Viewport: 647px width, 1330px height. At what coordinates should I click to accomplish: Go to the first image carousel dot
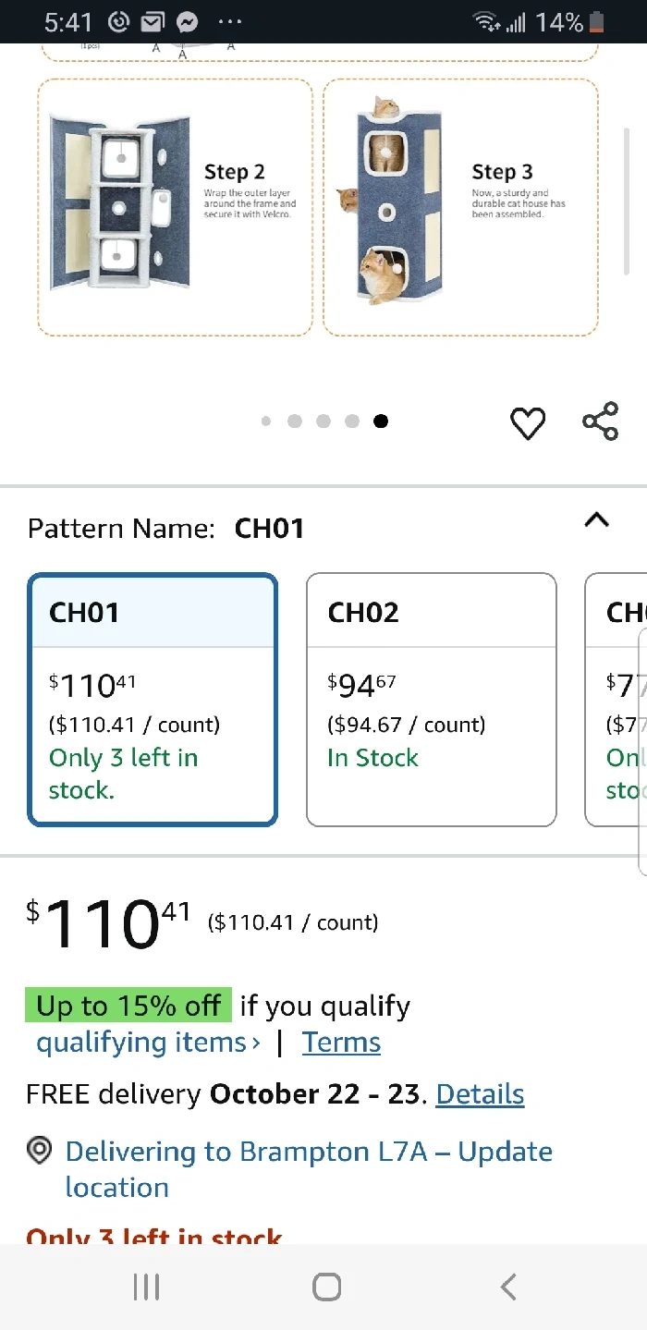point(266,421)
